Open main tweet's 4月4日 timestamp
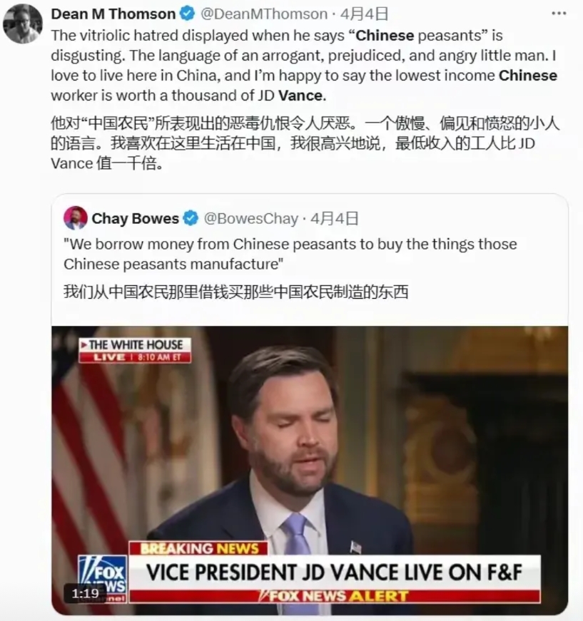The width and height of the screenshot is (583, 621). click(x=364, y=14)
